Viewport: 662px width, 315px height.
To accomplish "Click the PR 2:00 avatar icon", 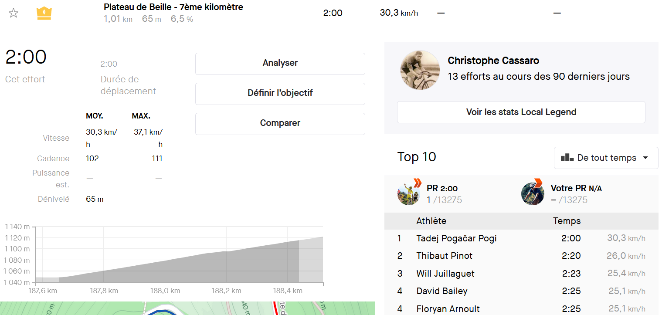I will tap(408, 194).
